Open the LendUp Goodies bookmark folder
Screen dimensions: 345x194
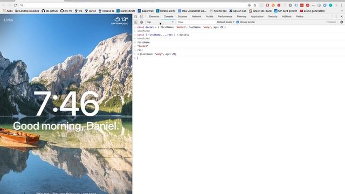point(27,11)
